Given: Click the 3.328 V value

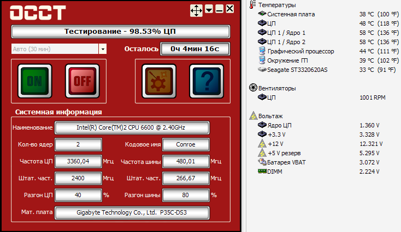Looking at the screenshot, I should tap(369, 135).
